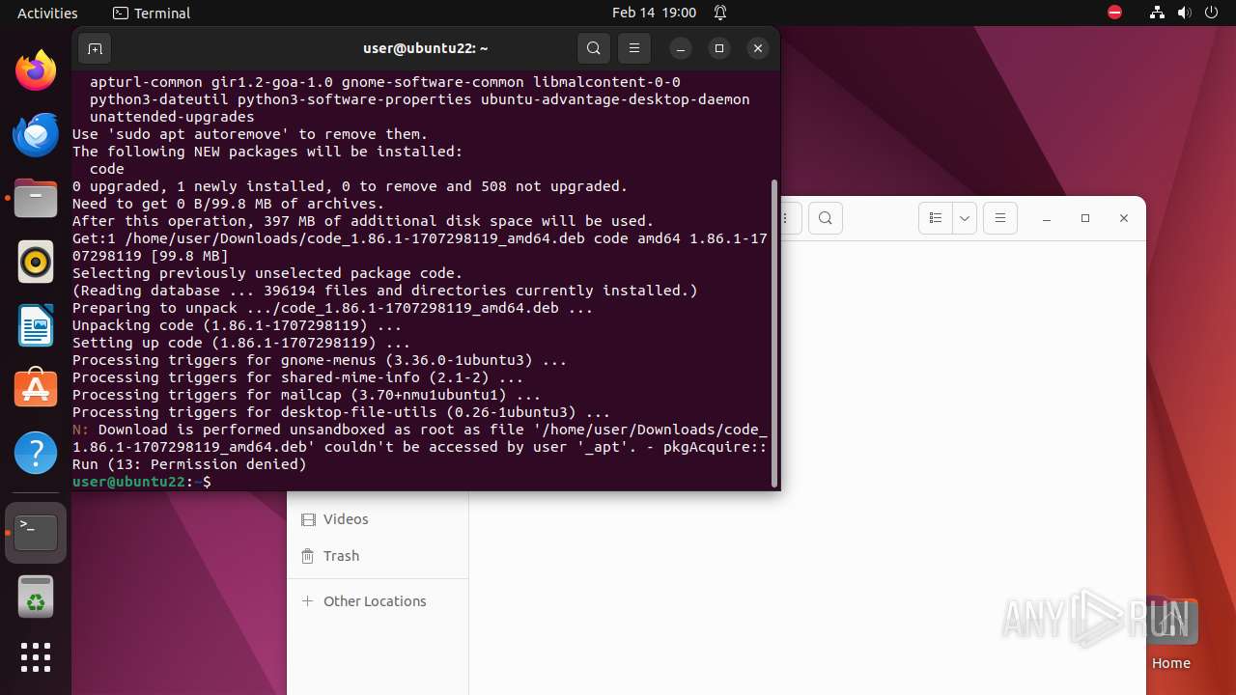1236x695 pixels.
Task: Open Trash in the Files sidebar
Action: tap(378, 556)
